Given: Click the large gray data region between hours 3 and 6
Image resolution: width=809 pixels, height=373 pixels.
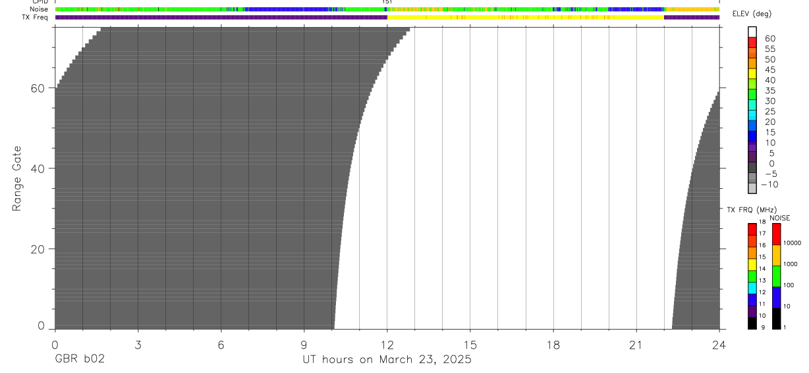Looking at the screenshot, I should click(179, 178).
